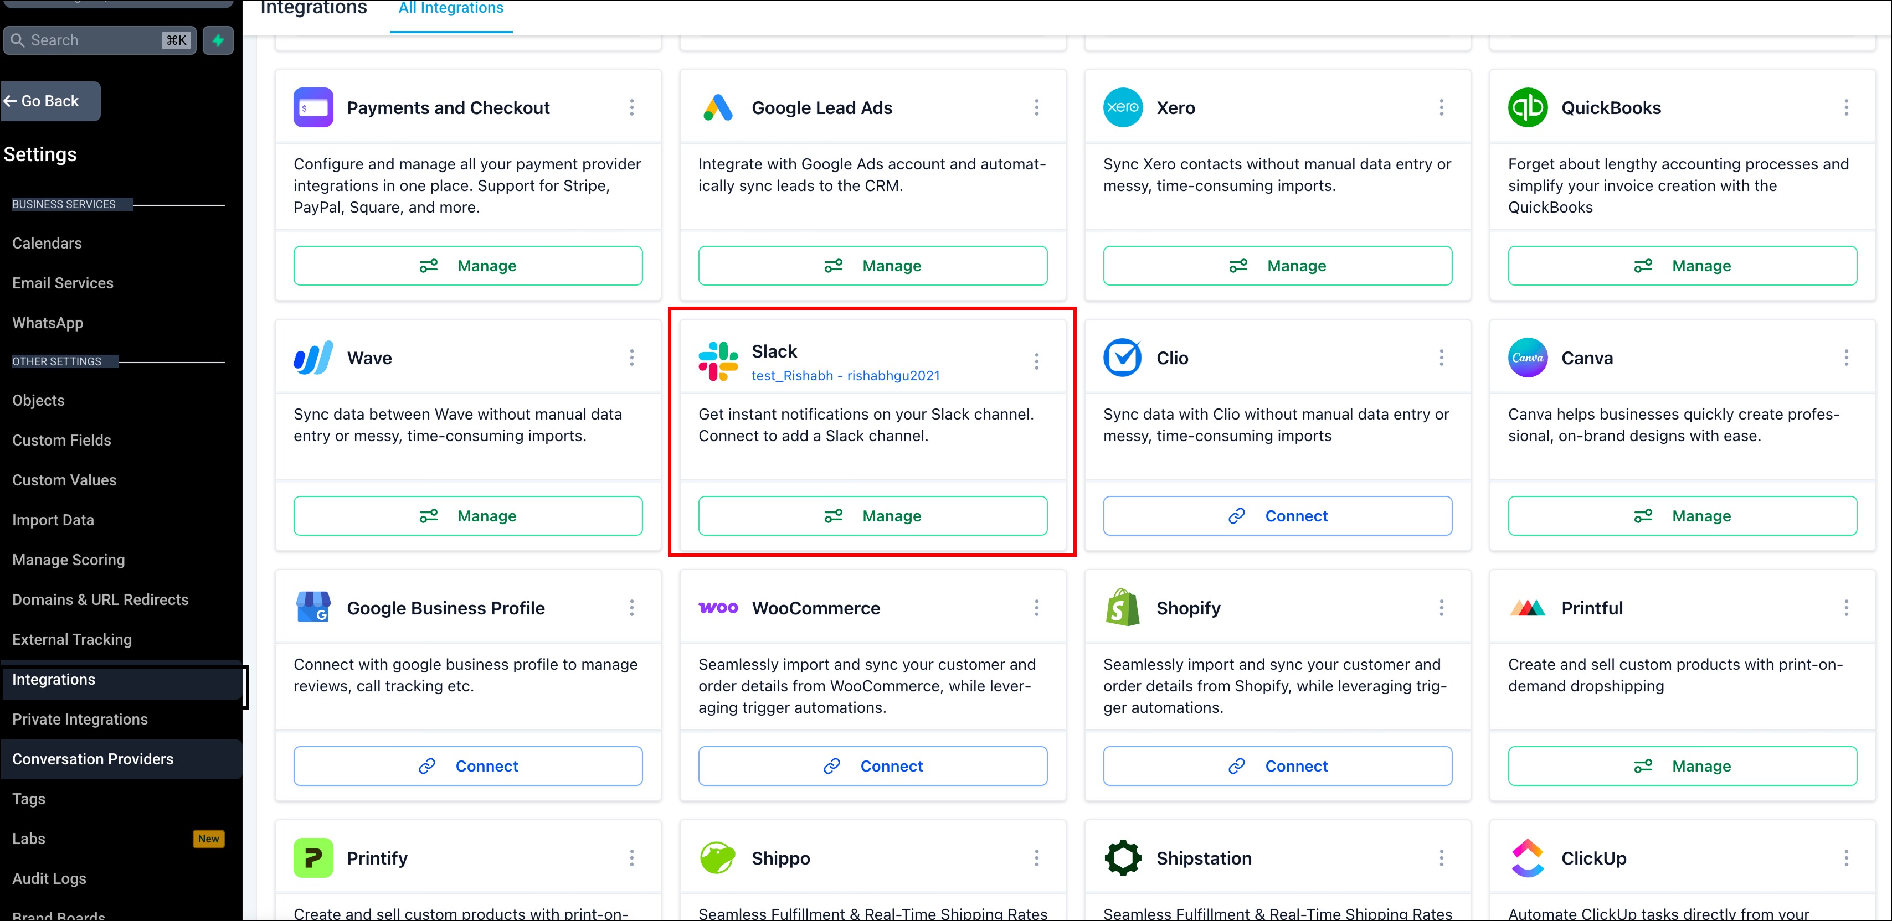The height and width of the screenshot is (921, 1892).
Task: Open the WooCommerce card three-dot menu
Action: pos(1036,608)
